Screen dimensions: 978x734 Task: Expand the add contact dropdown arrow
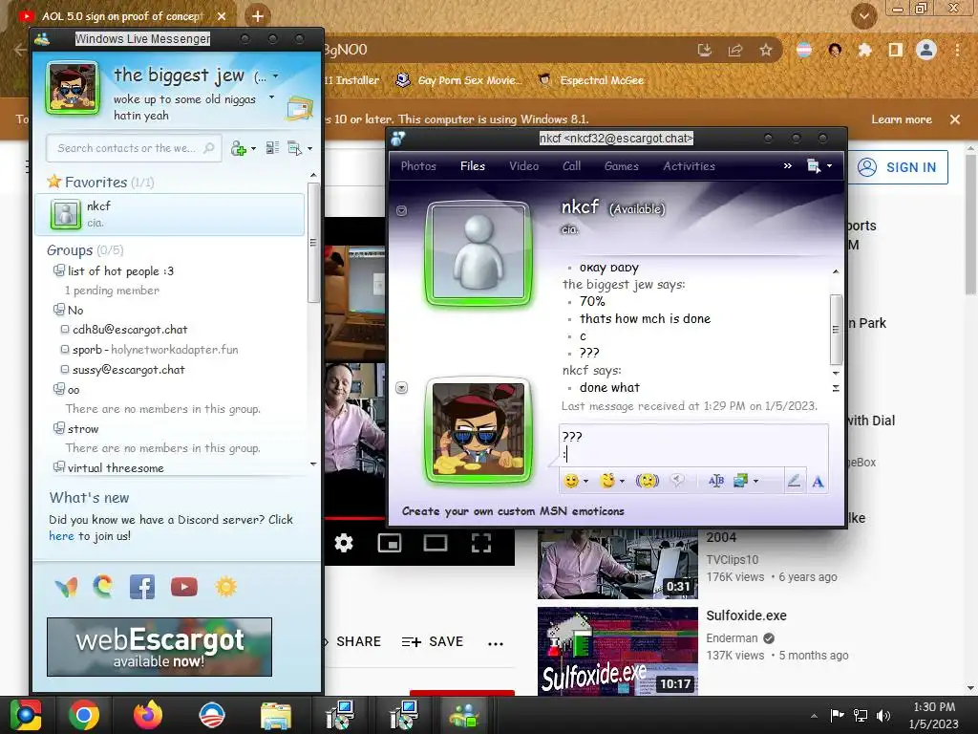253,148
